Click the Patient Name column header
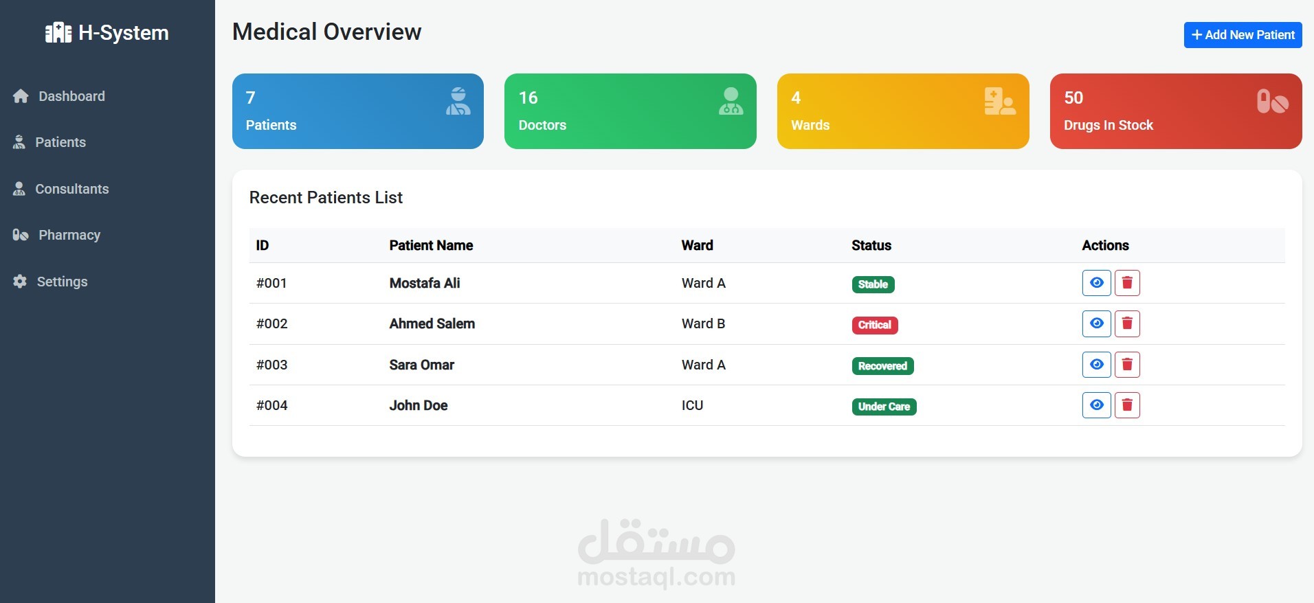Viewport: 1314px width, 603px height. click(431, 245)
